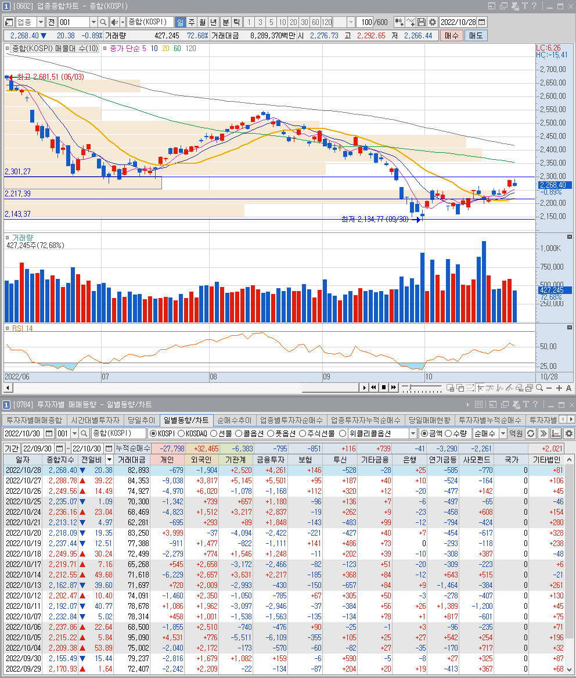Click the chart view icon in investor trend toolbar
576x678 pixels.
pos(556,433)
